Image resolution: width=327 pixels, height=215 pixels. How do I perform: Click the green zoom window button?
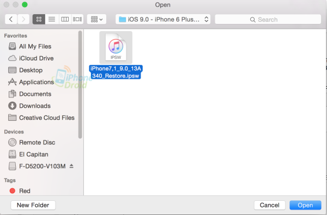[x=25, y=4]
